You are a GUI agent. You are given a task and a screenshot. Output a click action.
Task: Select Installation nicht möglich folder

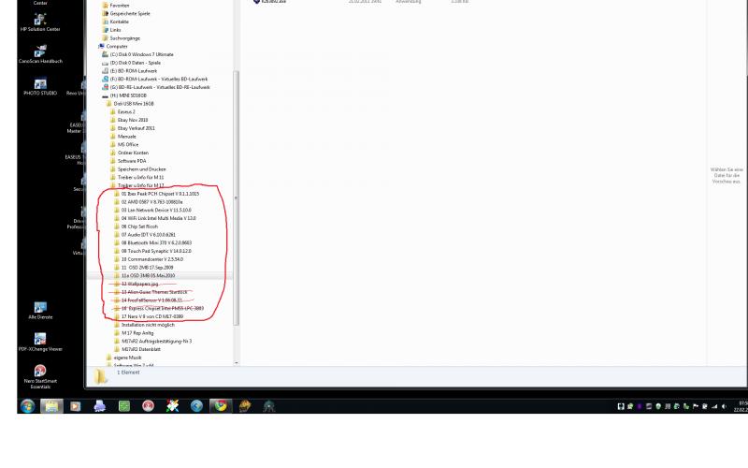coord(145,325)
